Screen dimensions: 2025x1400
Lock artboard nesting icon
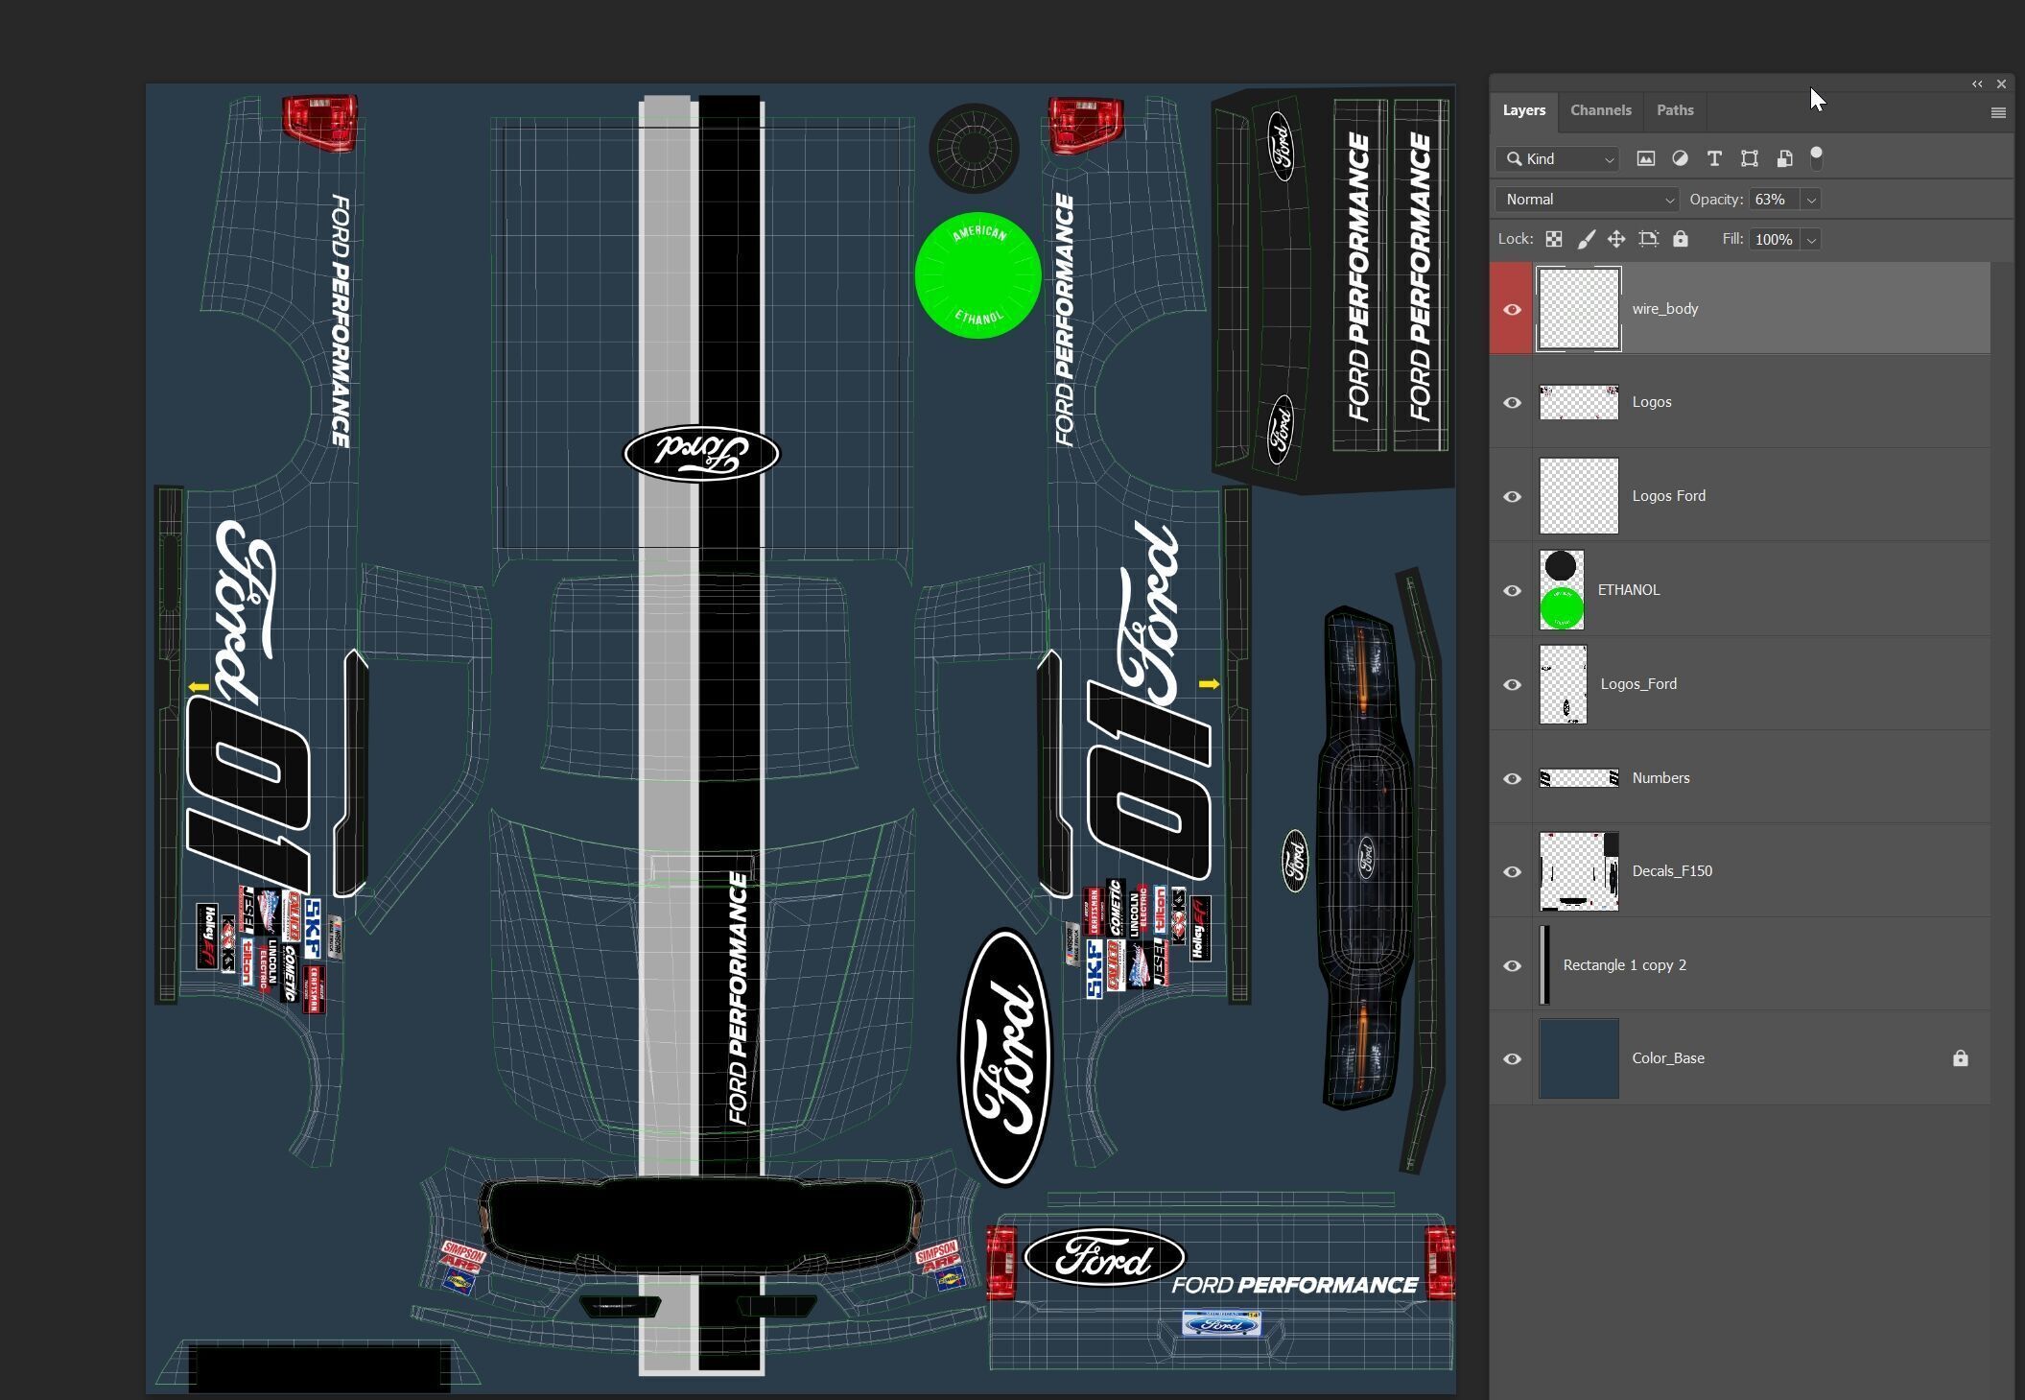(1648, 239)
